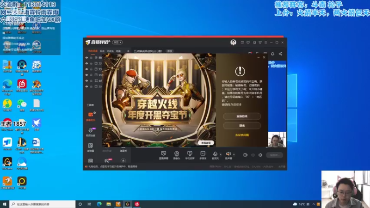Open WeGame desktop shortcut

click(7, 164)
